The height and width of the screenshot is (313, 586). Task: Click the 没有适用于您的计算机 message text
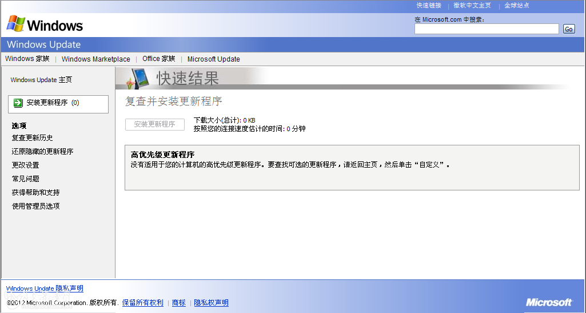290,165
